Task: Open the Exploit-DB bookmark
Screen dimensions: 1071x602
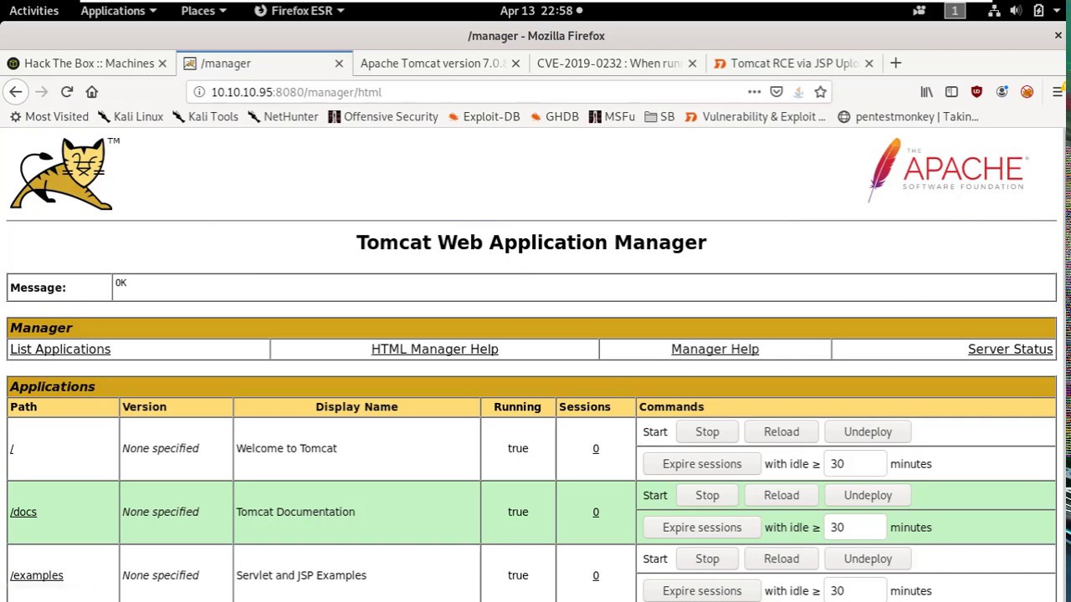Action: (484, 117)
